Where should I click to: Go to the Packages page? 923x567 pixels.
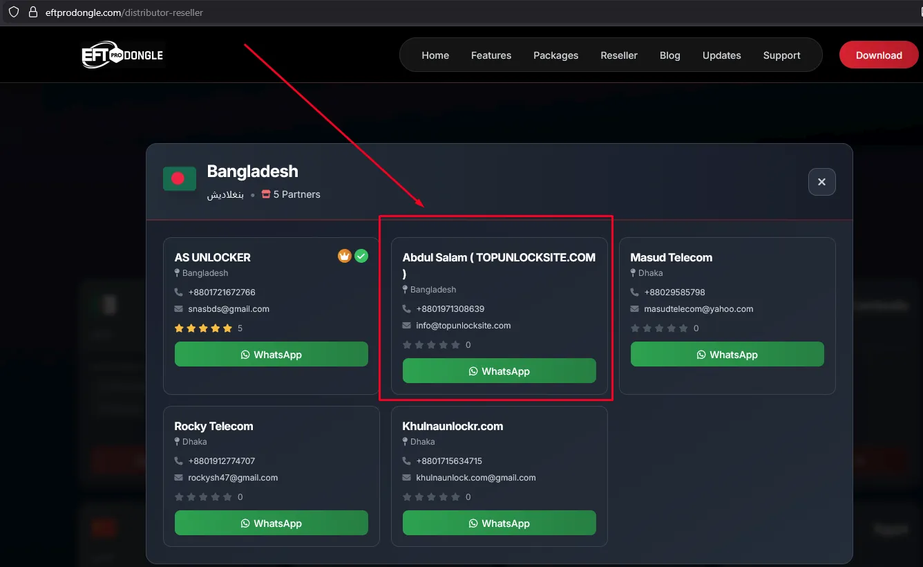click(555, 55)
